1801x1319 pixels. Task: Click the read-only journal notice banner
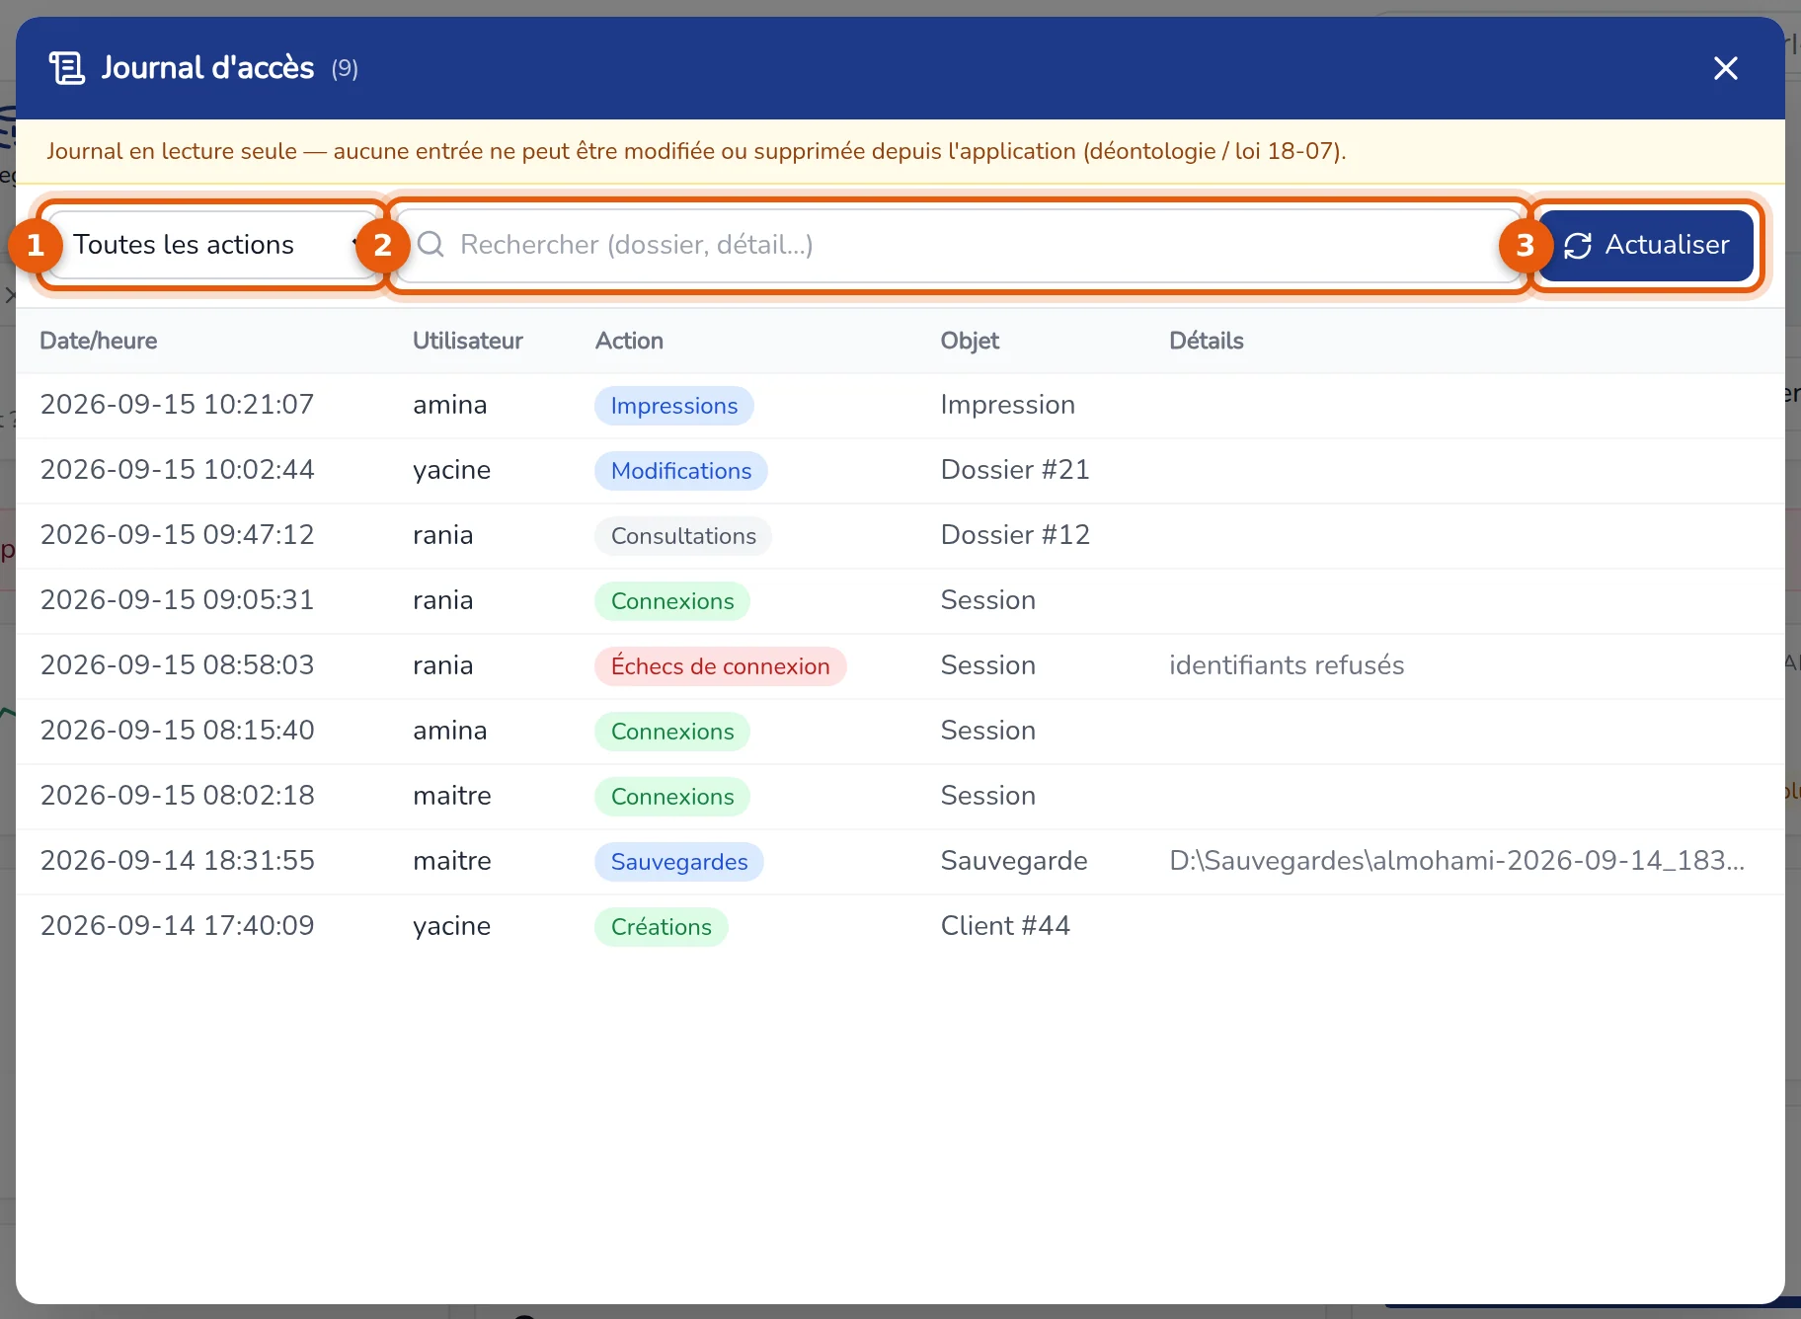coord(900,151)
